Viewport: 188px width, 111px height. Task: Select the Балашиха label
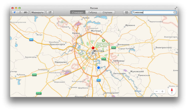tap(123, 44)
